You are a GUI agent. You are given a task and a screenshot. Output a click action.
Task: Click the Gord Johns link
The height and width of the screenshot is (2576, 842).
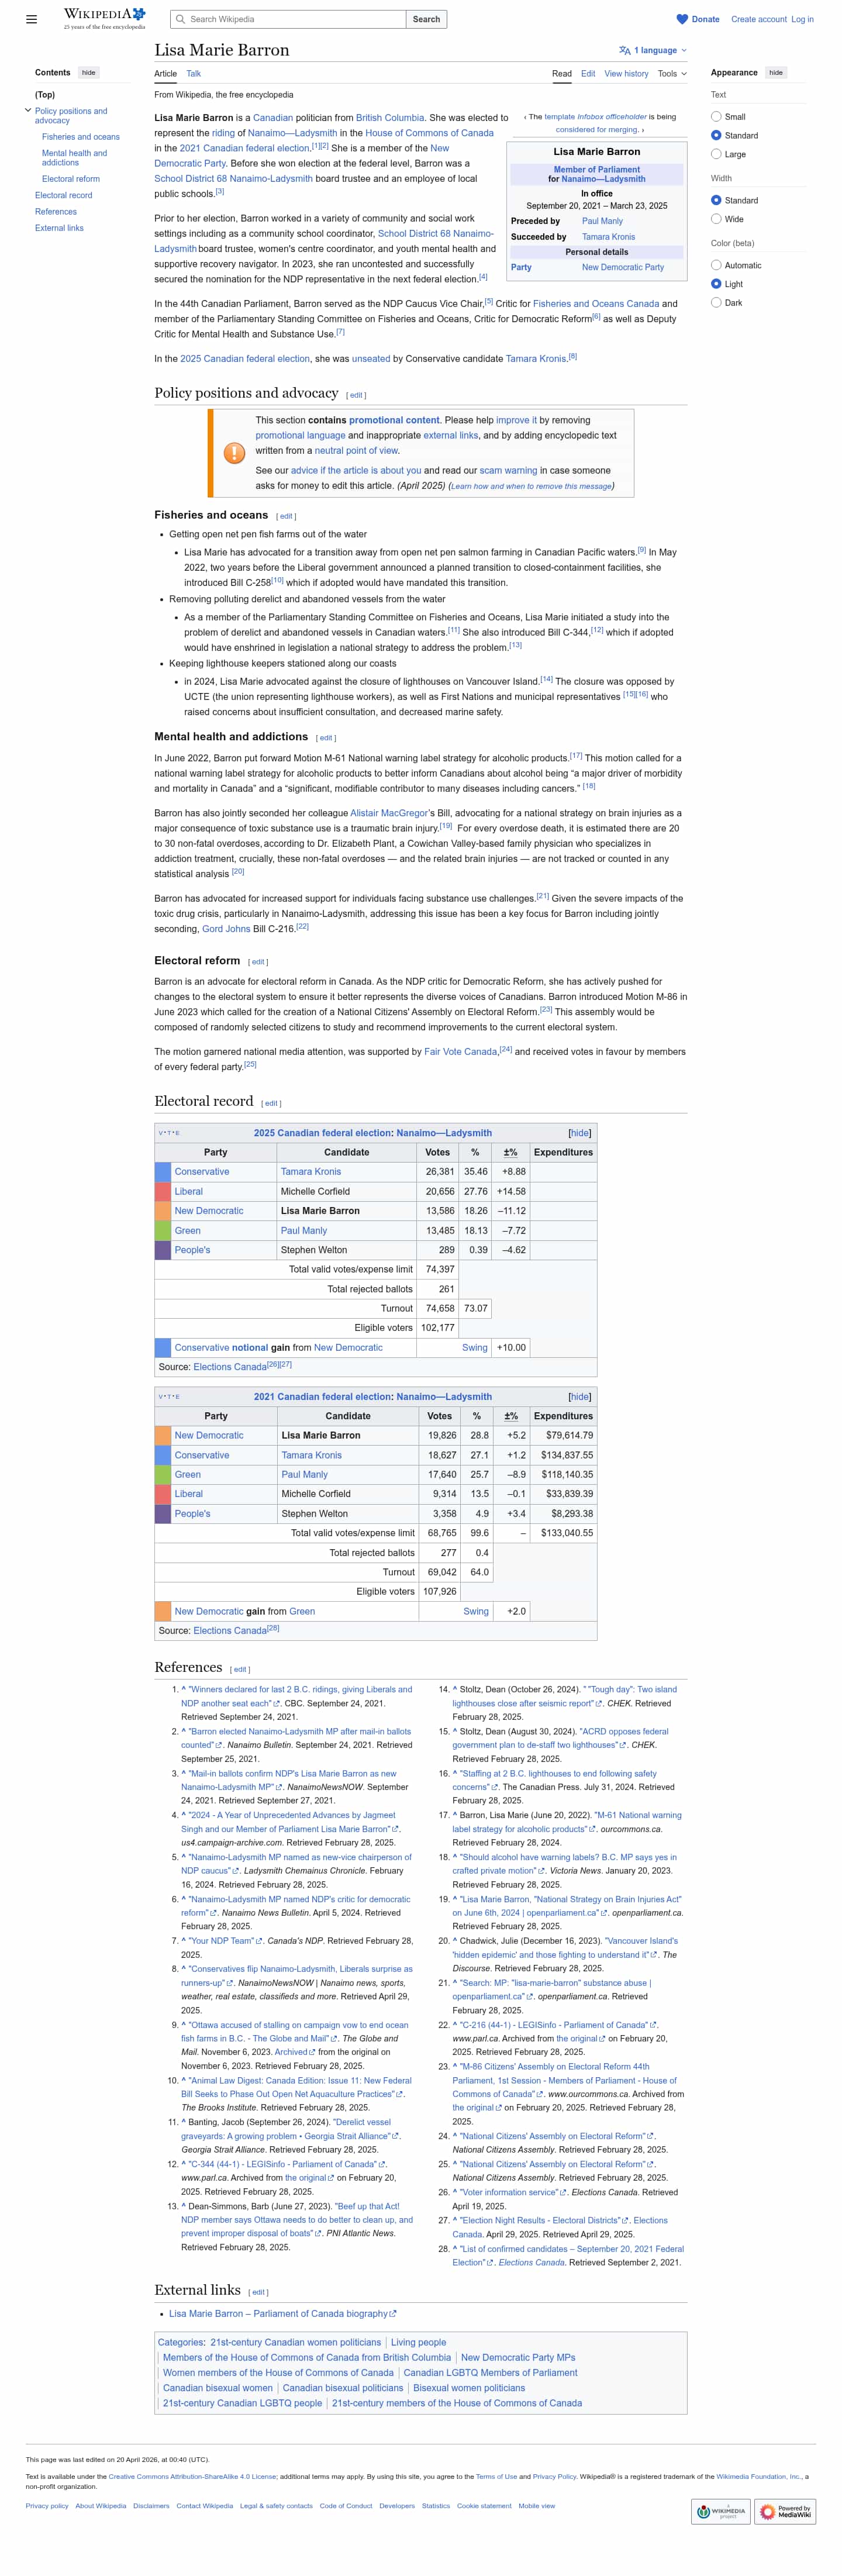point(226,929)
